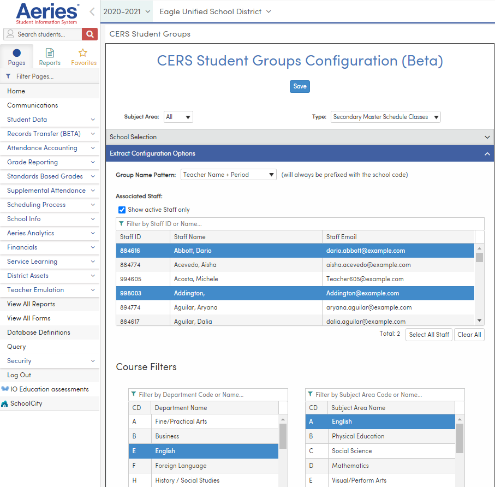This screenshot has width=495, height=487.
Task: Click Select All Staff
Action: pyautogui.click(x=428, y=334)
